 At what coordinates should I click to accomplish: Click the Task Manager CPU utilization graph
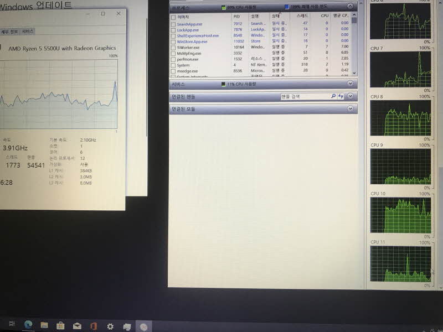coord(59,94)
